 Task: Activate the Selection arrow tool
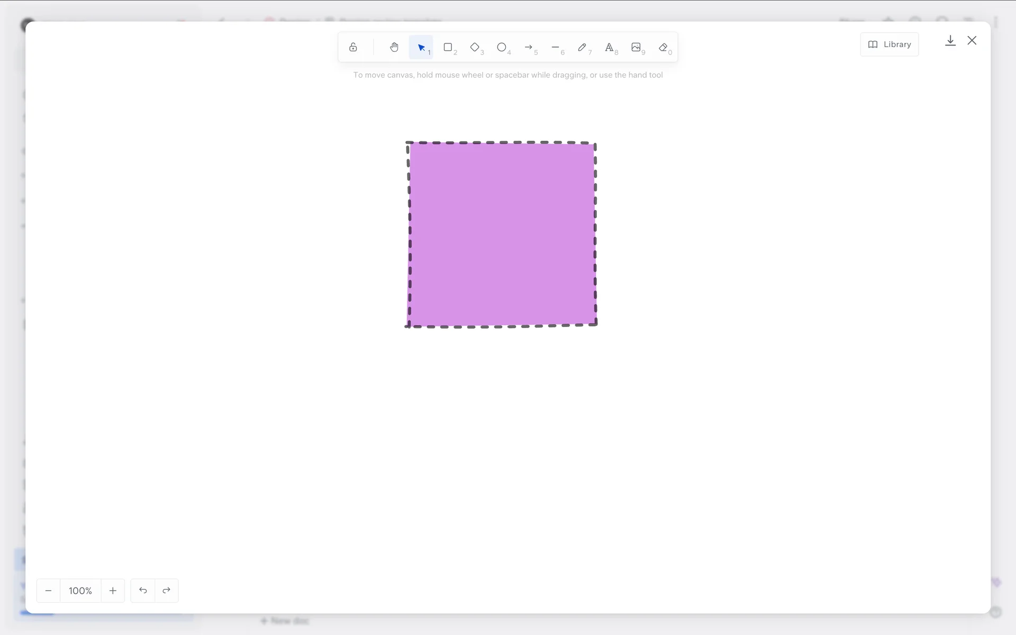(x=421, y=48)
